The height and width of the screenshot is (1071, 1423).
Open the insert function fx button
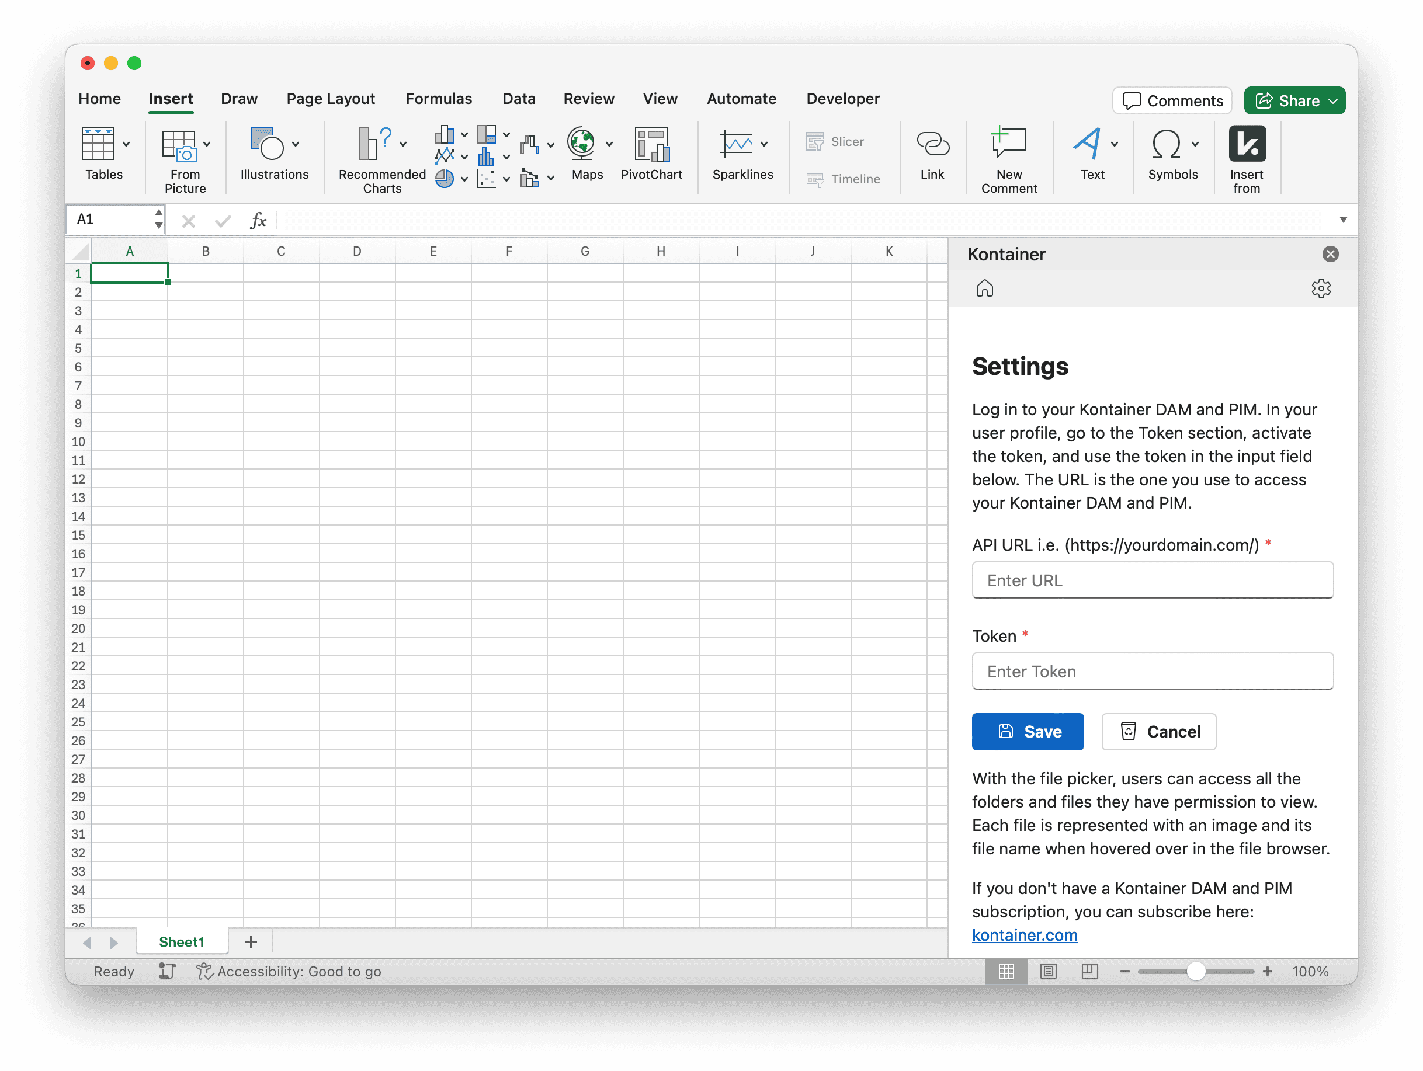point(258,221)
